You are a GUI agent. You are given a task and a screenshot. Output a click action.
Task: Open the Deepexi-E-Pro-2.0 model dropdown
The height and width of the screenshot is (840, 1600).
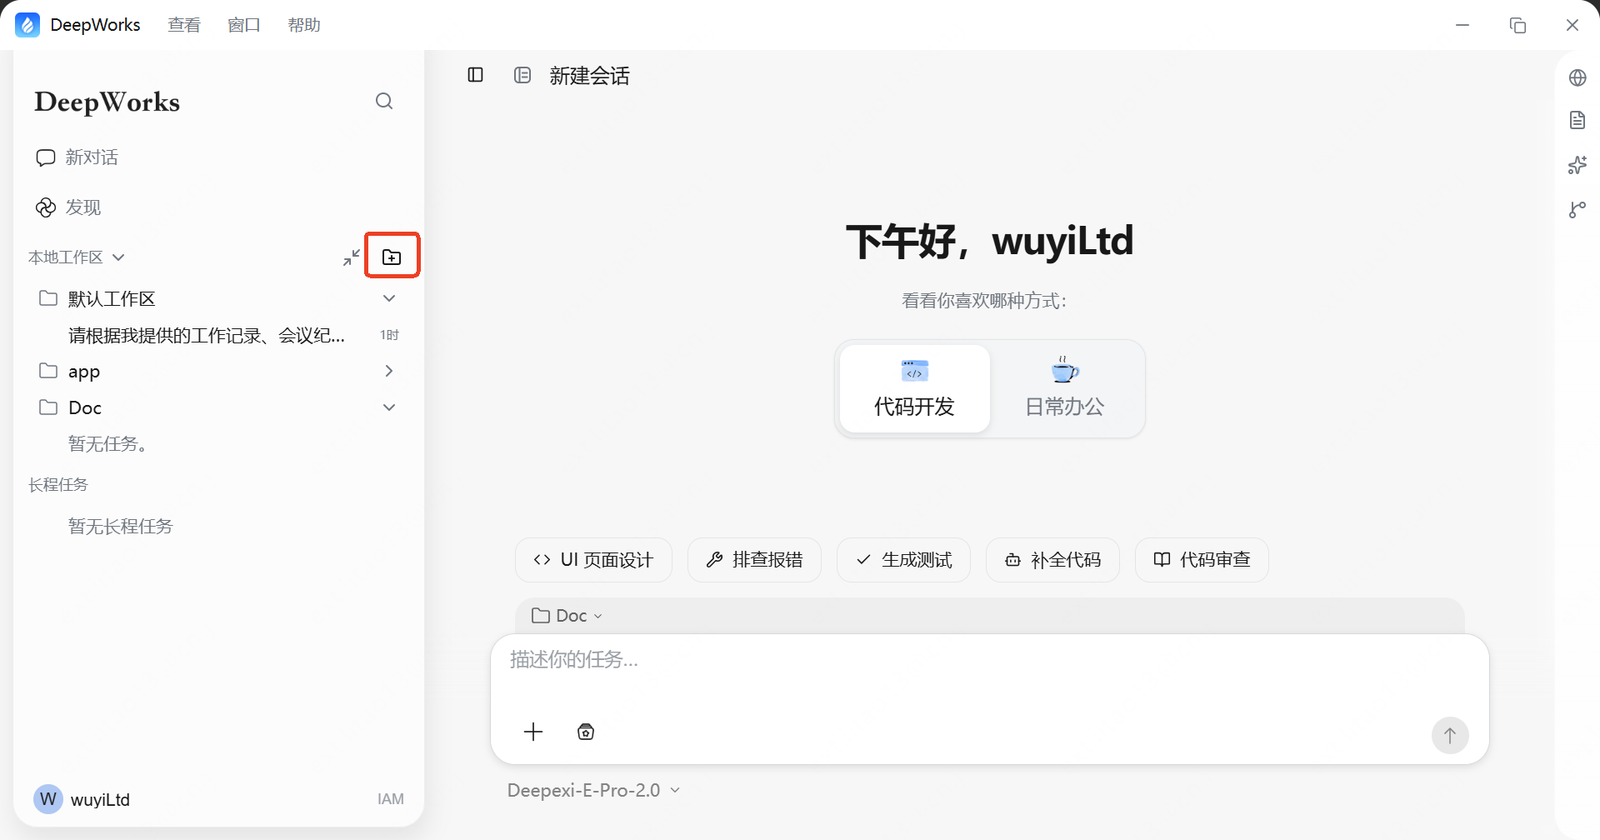(x=593, y=790)
